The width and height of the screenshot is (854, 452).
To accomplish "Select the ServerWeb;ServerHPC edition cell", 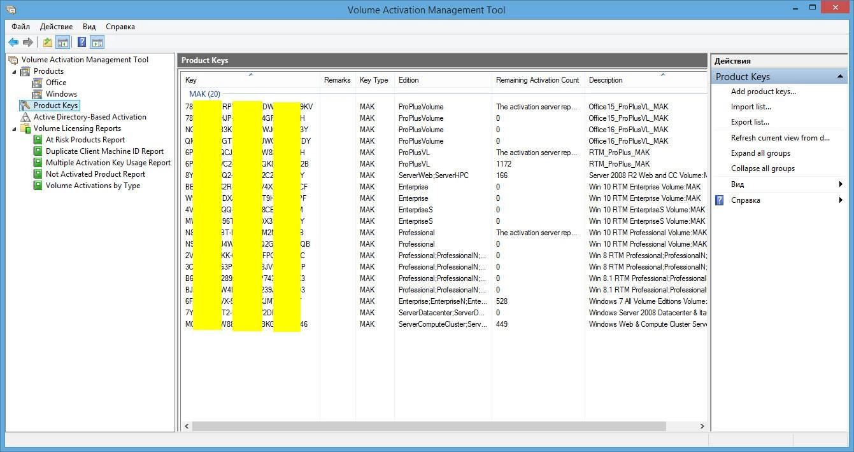I will [x=433, y=175].
